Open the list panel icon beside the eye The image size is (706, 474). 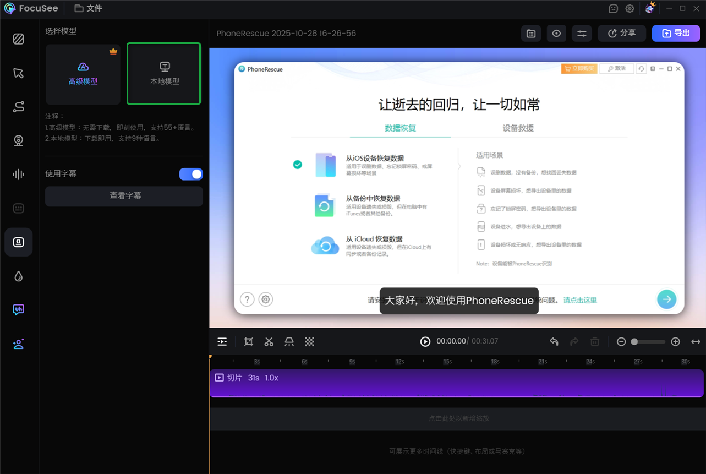tap(531, 34)
